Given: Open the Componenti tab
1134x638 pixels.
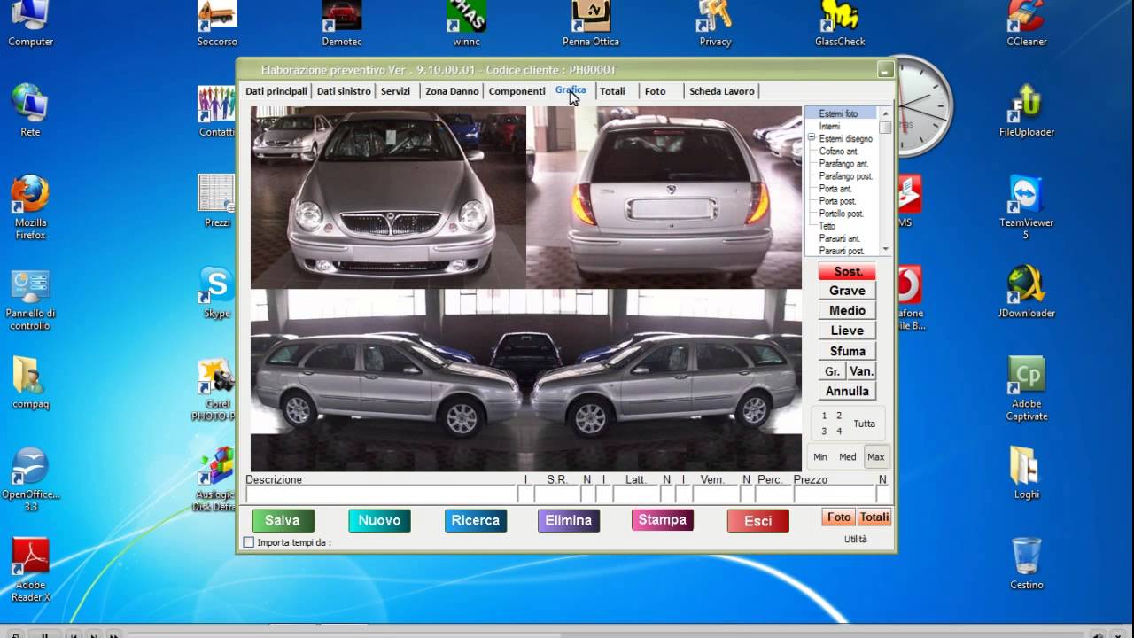Looking at the screenshot, I should point(517,91).
